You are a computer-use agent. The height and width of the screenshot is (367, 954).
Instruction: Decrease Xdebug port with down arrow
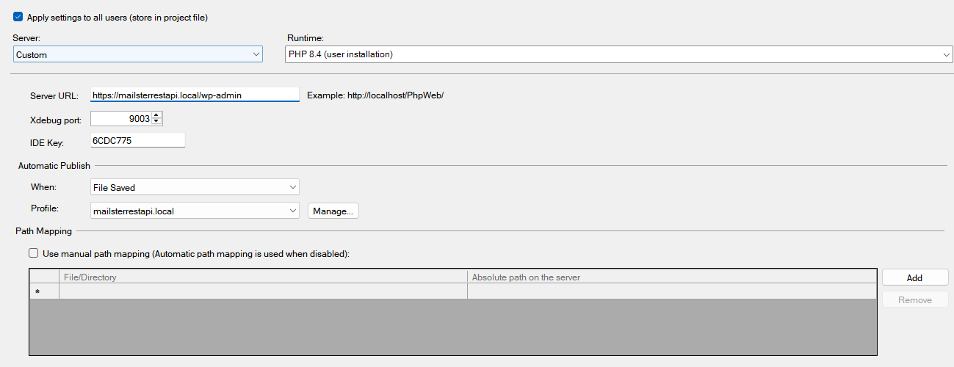pos(156,122)
